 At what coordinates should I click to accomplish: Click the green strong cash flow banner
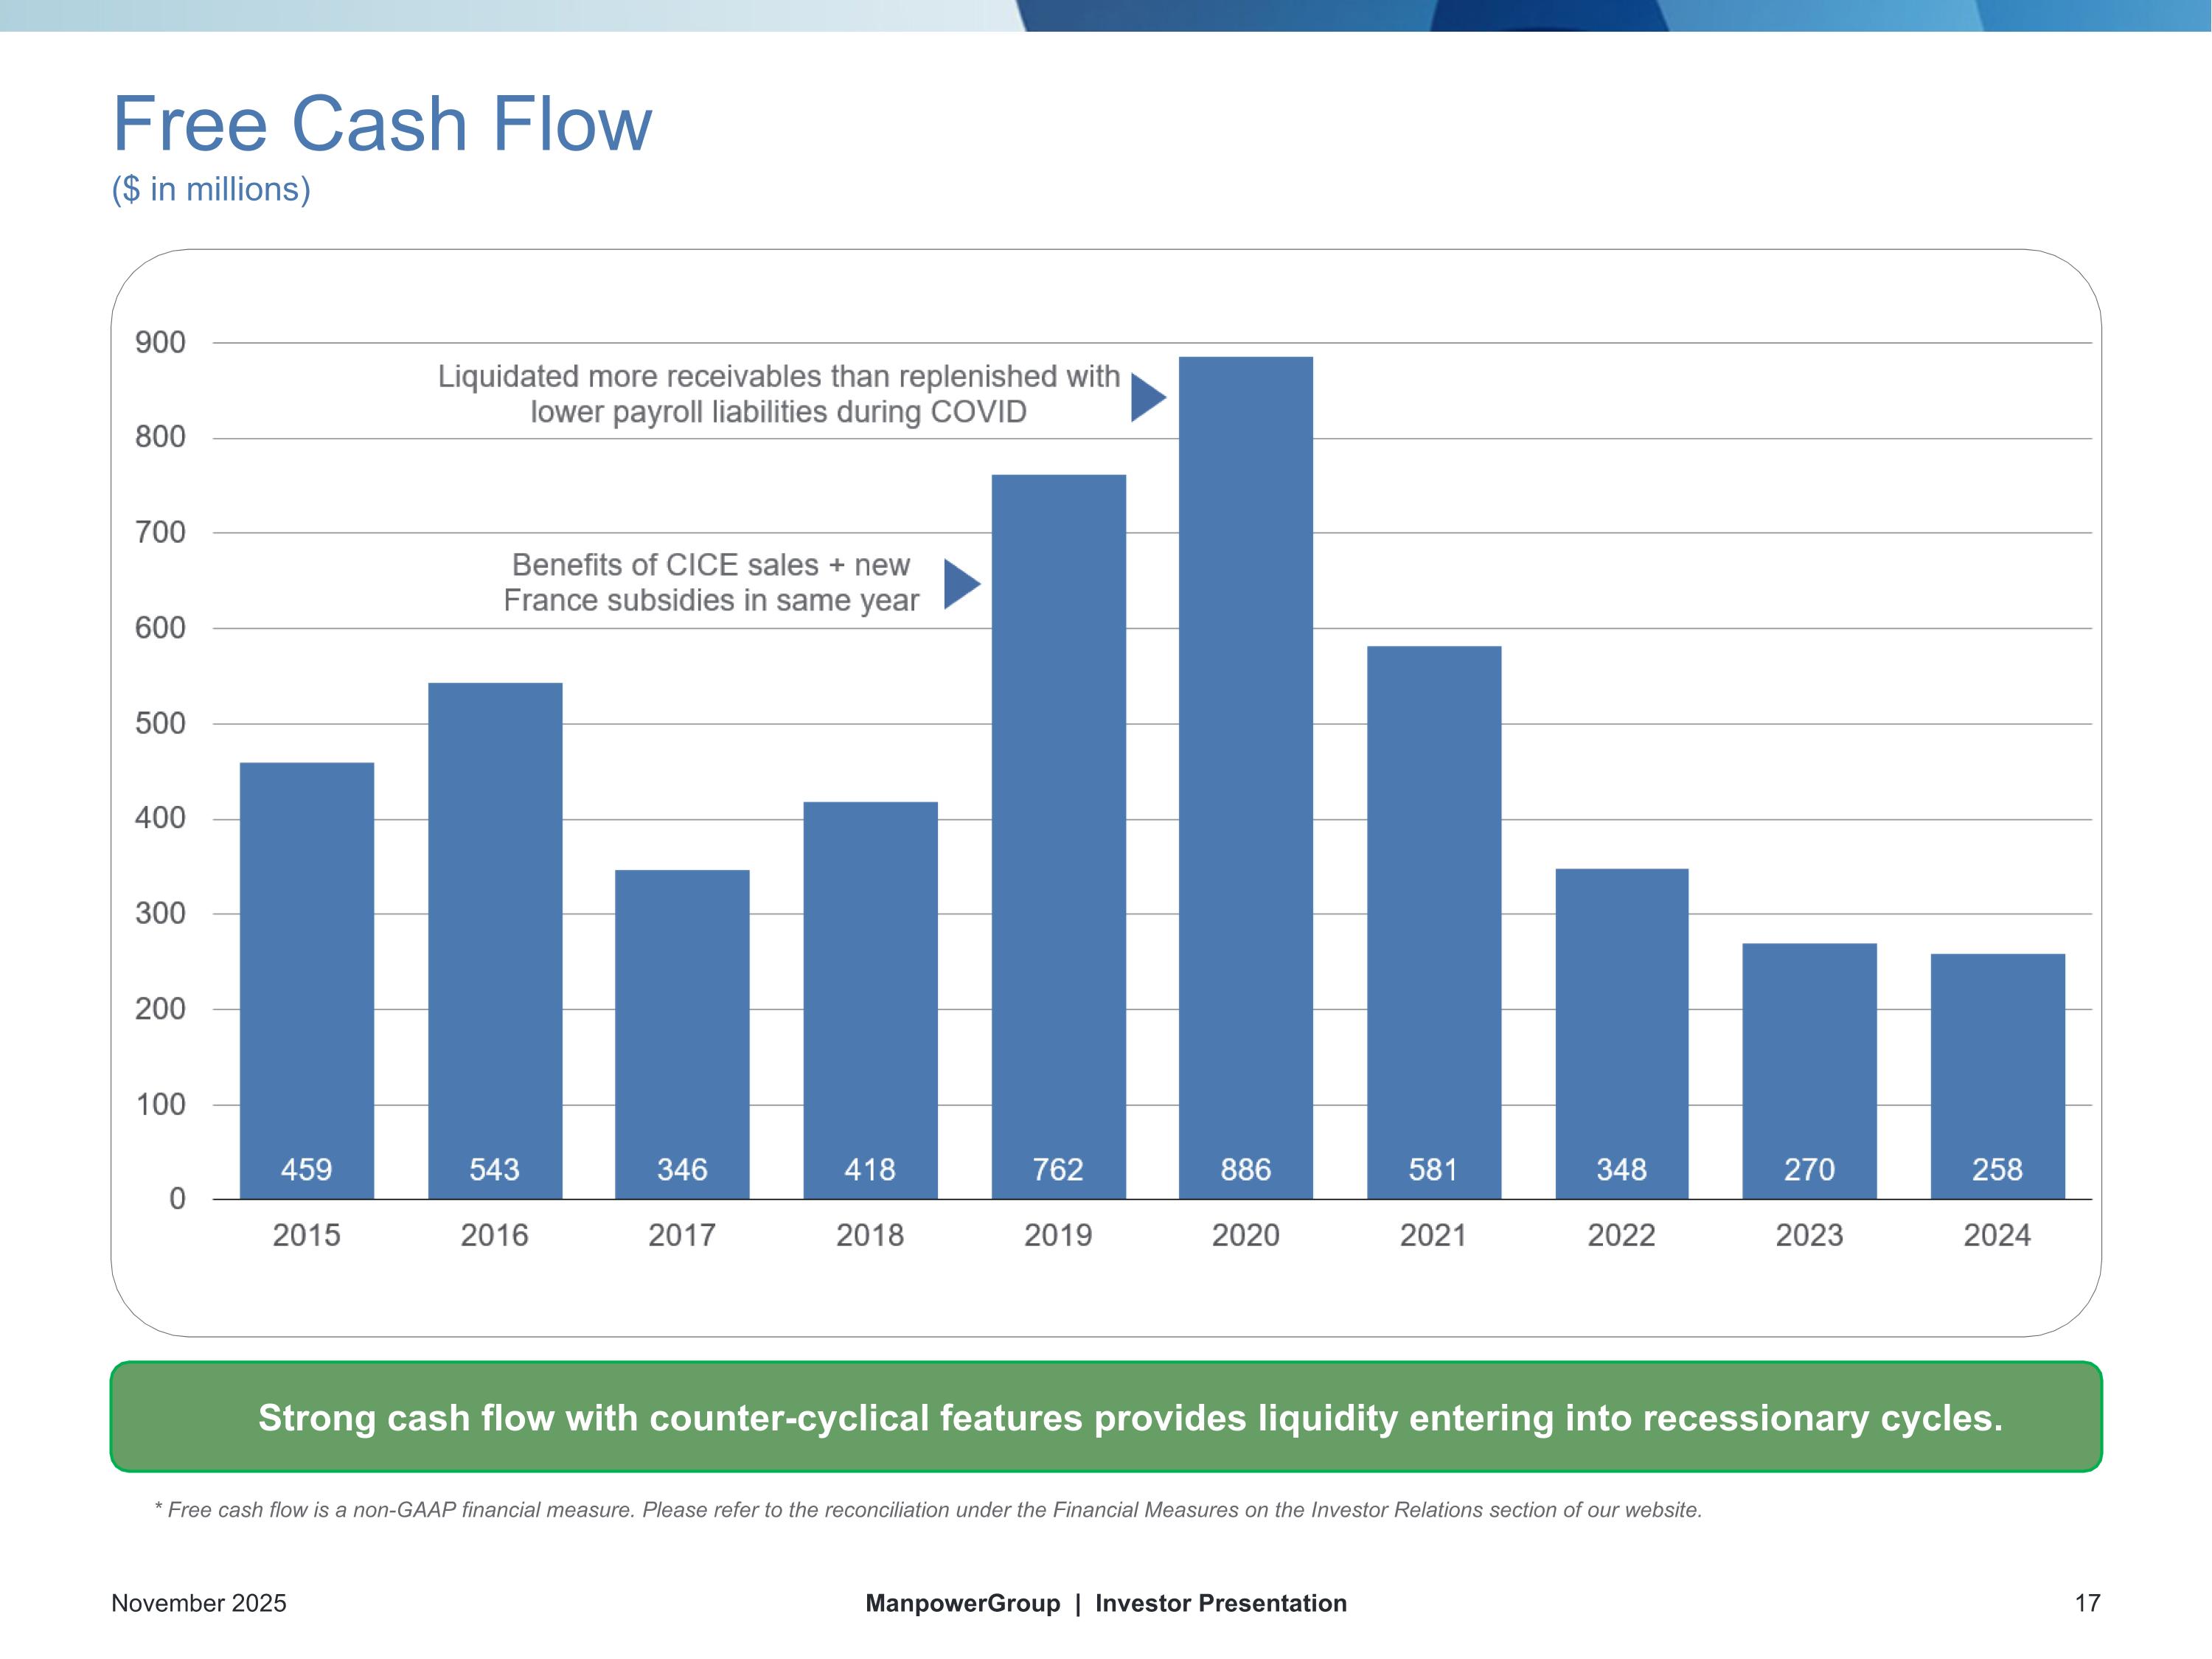[1105, 1417]
